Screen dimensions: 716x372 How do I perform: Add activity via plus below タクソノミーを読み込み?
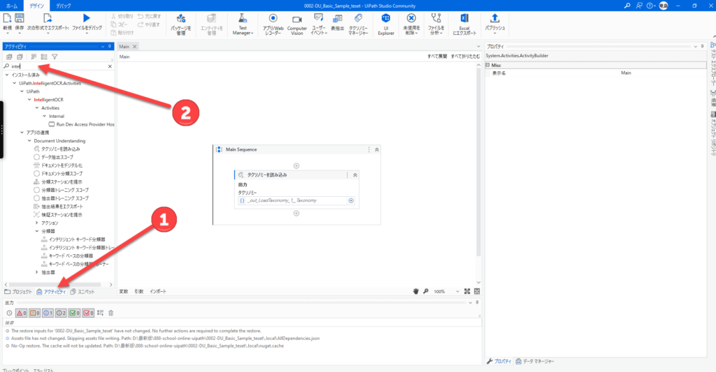(x=296, y=214)
